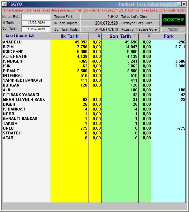Click the Fark value -29
189x212 pixels.
183,100
